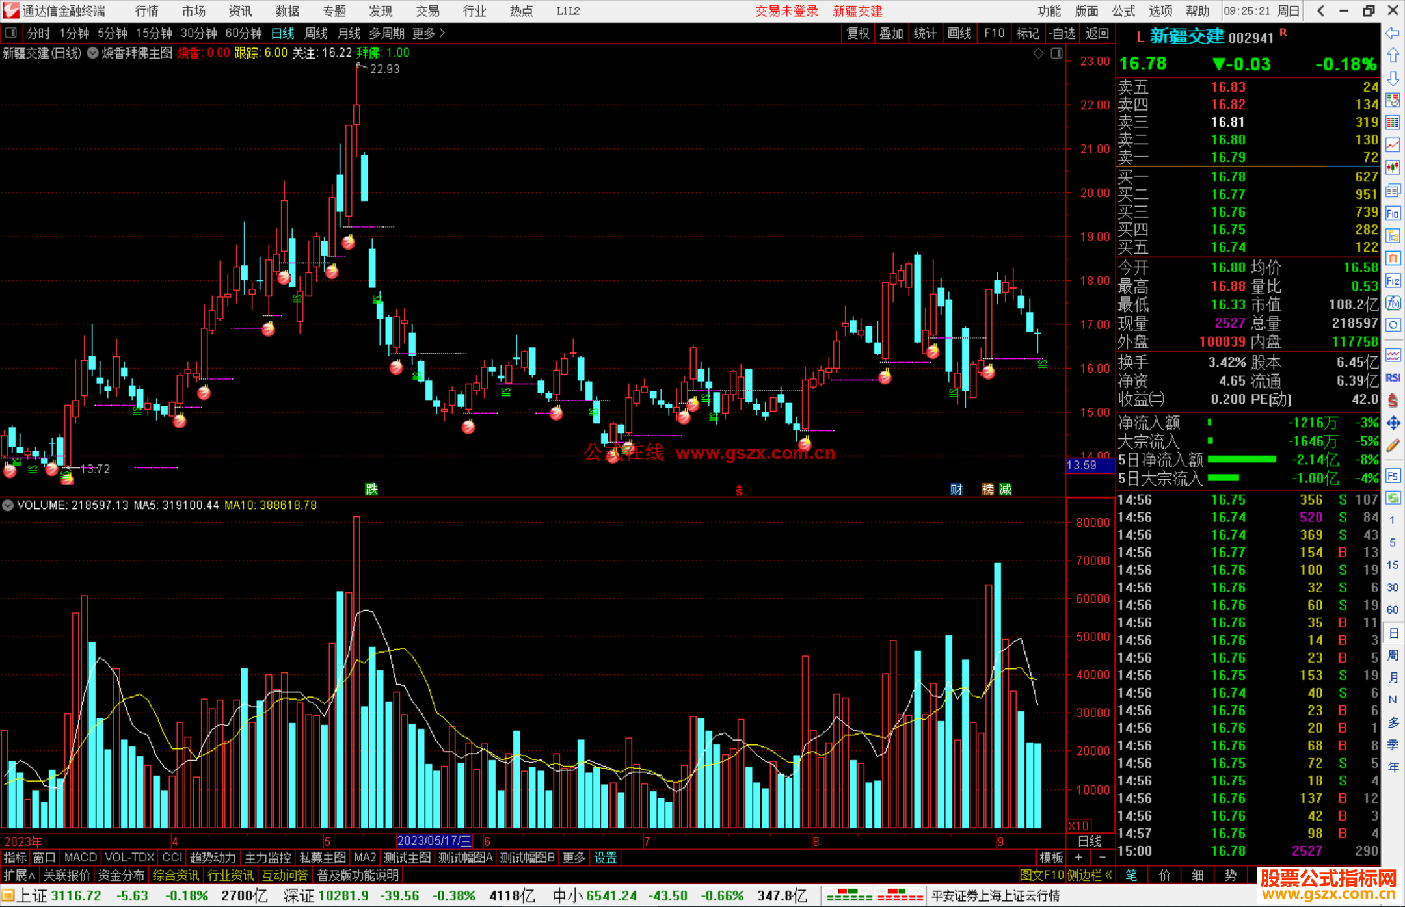The height and width of the screenshot is (907, 1405).
Task: Click the four-way move arrows icon
Action: click(x=1393, y=423)
